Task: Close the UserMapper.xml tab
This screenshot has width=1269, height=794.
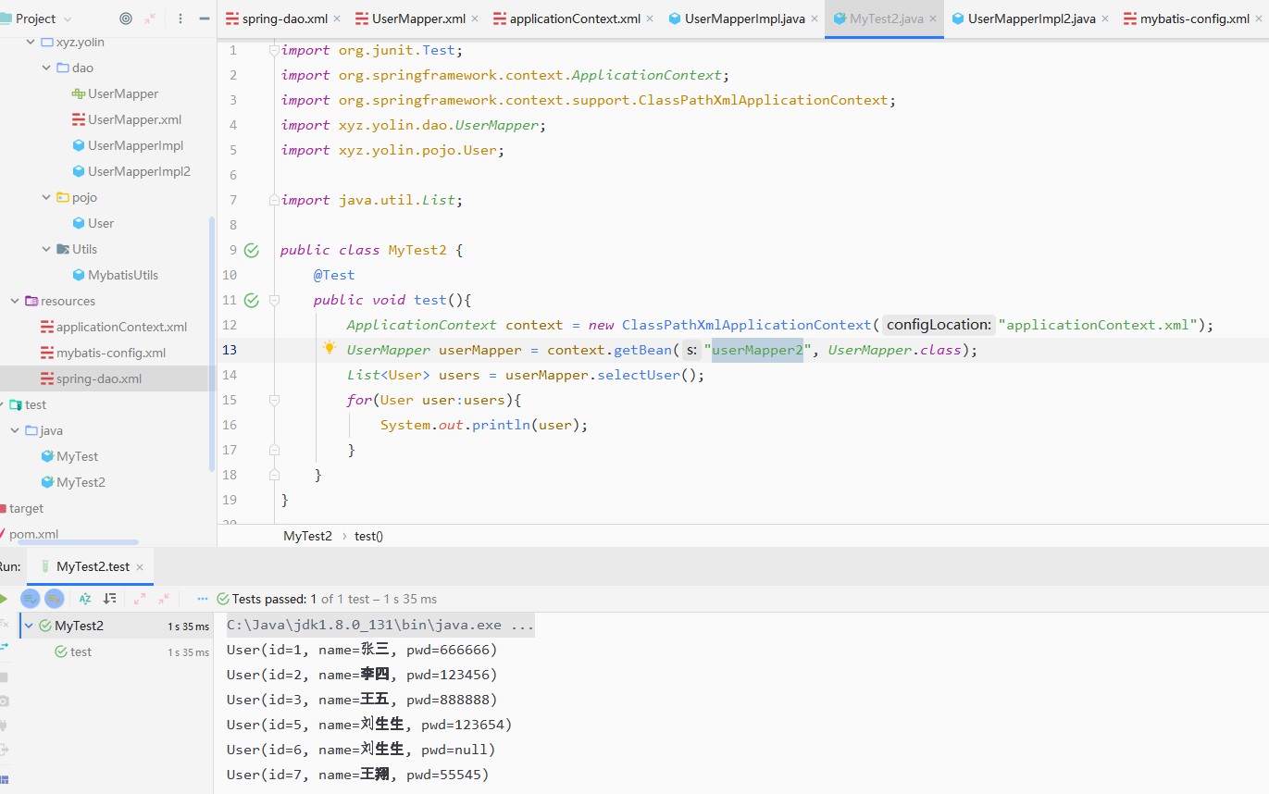Action: [x=474, y=19]
